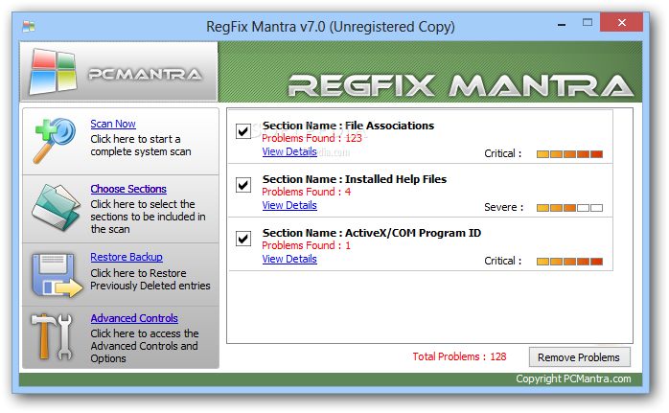Viewport: 669px width, 413px height.
Task: Click the 'Total Problems : 128' text
Action: pos(459,356)
